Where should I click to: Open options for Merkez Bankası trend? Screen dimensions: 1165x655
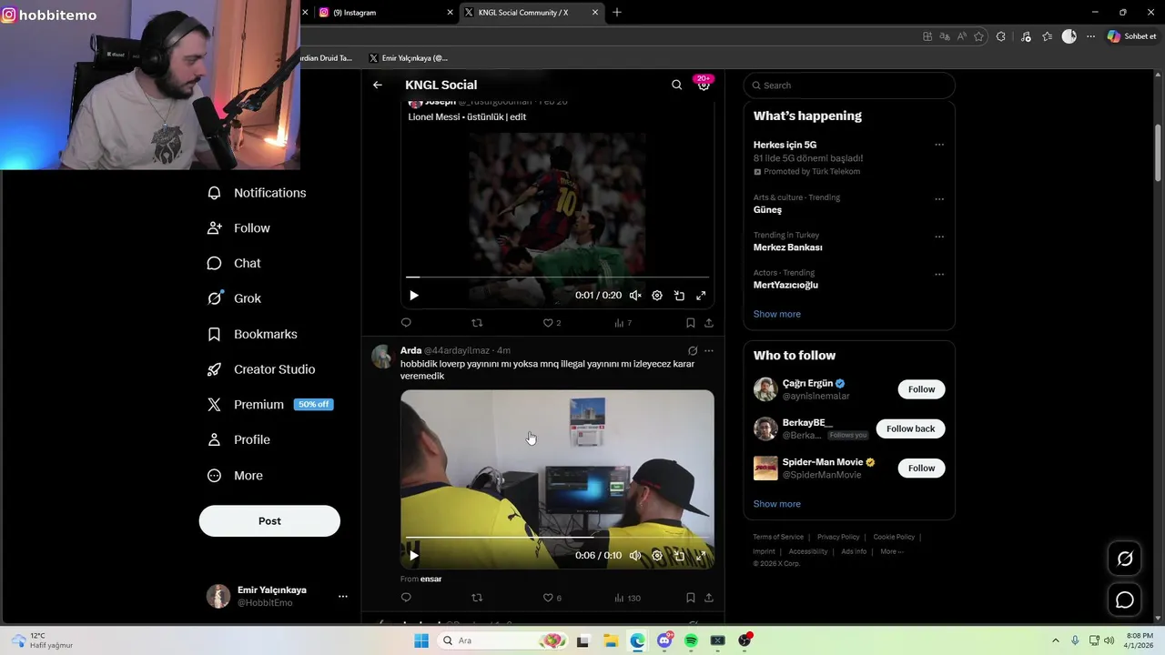click(x=939, y=237)
